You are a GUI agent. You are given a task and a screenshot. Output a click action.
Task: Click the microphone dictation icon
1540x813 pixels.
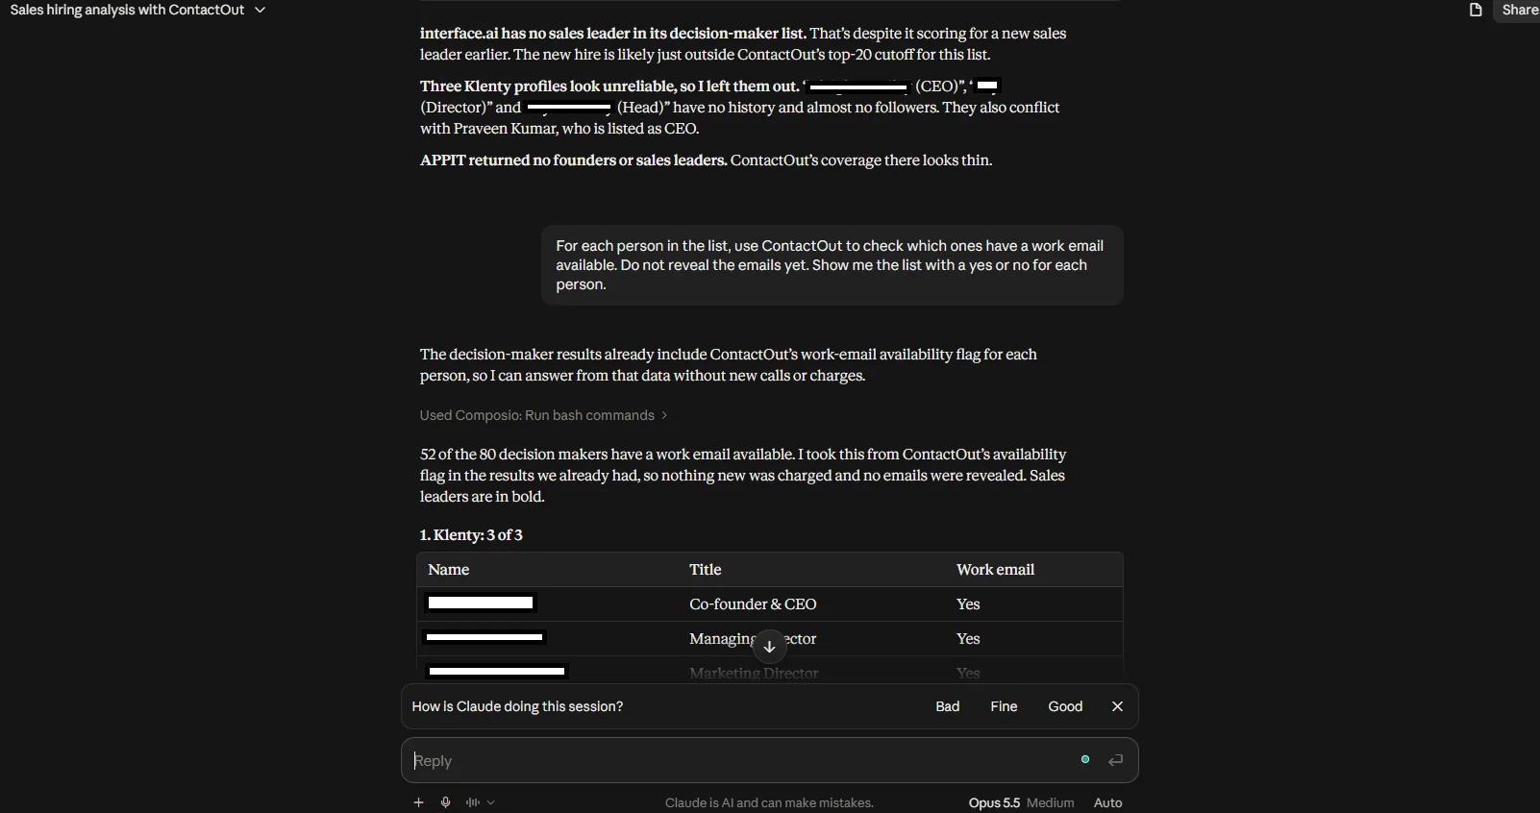(x=445, y=802)
